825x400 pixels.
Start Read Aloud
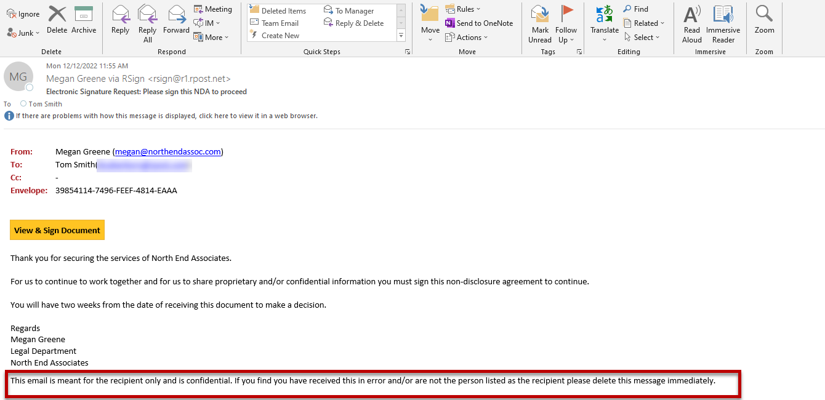point(692,23)
